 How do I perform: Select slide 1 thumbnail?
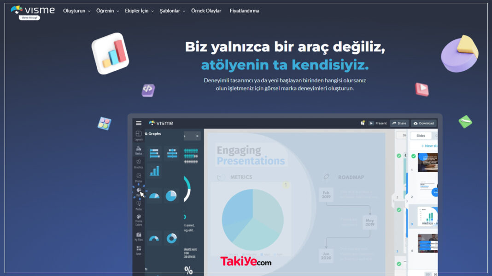pos(428,163)
